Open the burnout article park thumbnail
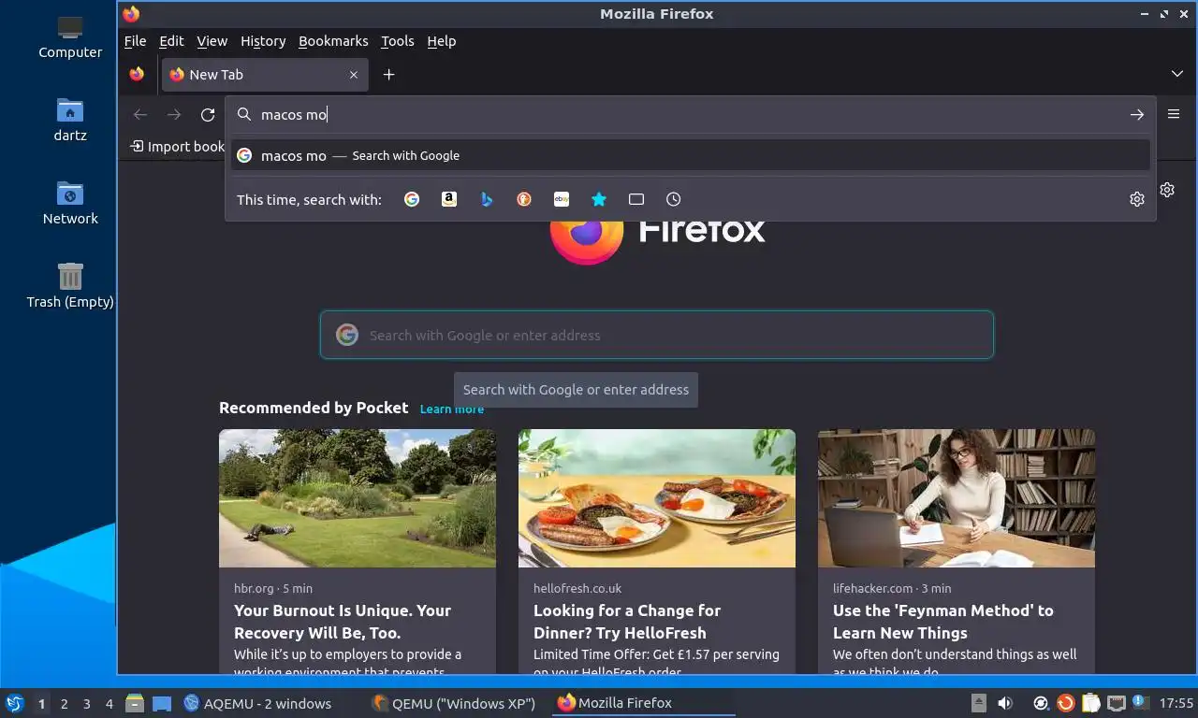The width and height of the screenshot is (1198, 718). tap(358, 498)
